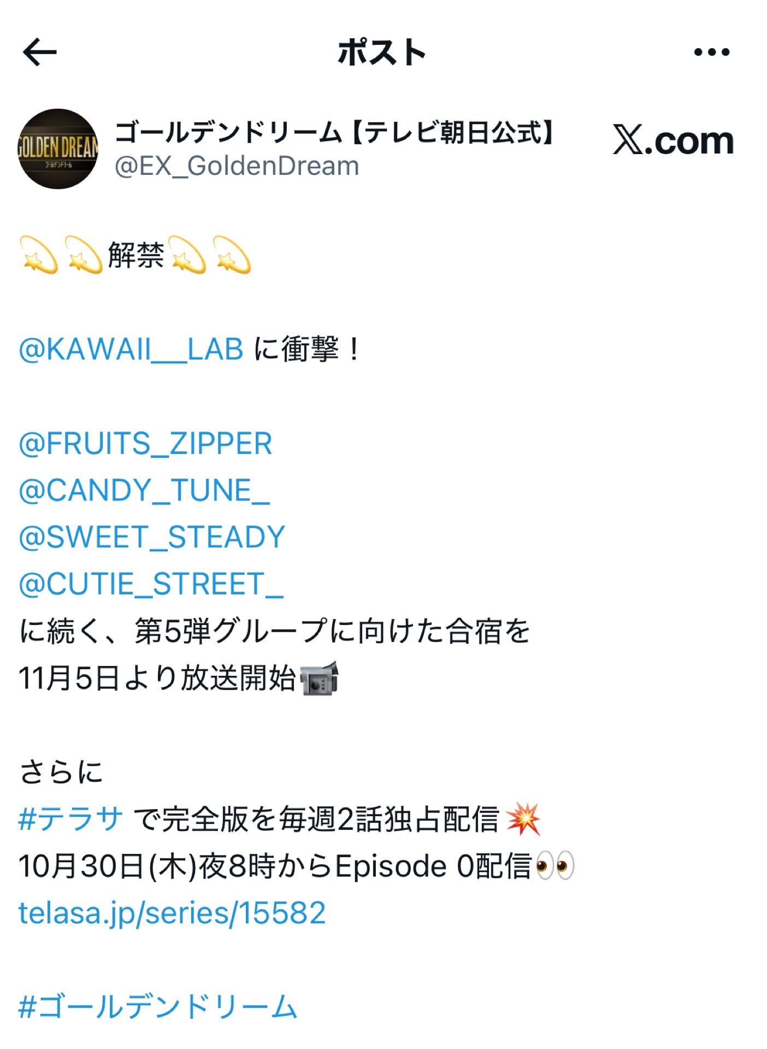Screen dimensions: 767x1049
Task: Open the #ゴールデンドリーム hashtag
Action: click(158, 1007)
